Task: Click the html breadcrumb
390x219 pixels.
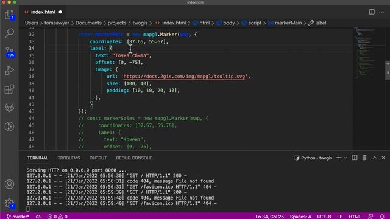Action: click(201, 23)
